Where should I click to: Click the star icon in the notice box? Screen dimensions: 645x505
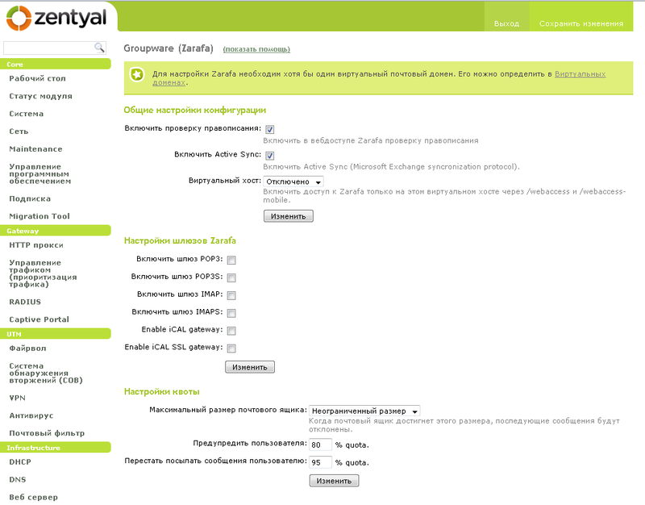137,75
